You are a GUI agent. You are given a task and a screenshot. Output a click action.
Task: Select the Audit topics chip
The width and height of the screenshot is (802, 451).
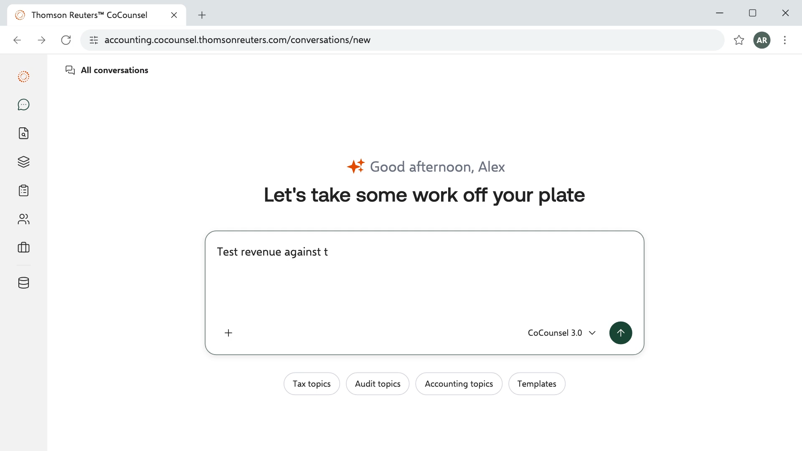click(x=378, y=384)
